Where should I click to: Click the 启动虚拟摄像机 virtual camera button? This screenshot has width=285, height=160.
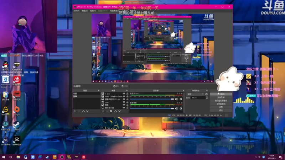(x=221, y=101)
